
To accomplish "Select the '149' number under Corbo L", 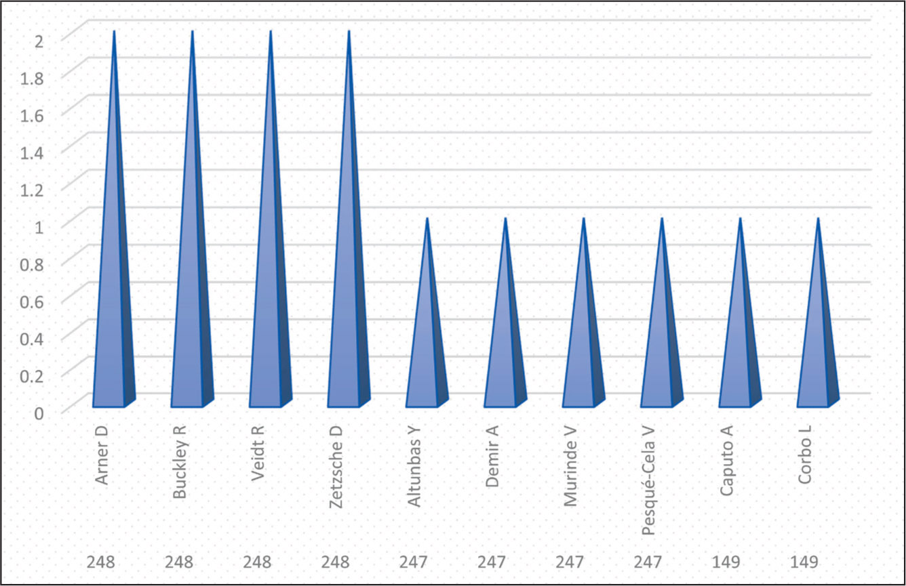I will coord(805,562).
